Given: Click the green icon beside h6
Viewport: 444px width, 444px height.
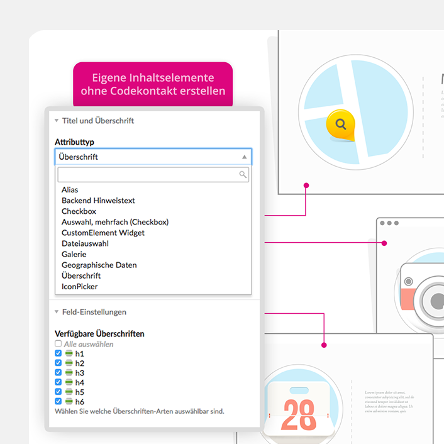Looking at the screenshot, I should pyautogui.click(x=69, y=401).
